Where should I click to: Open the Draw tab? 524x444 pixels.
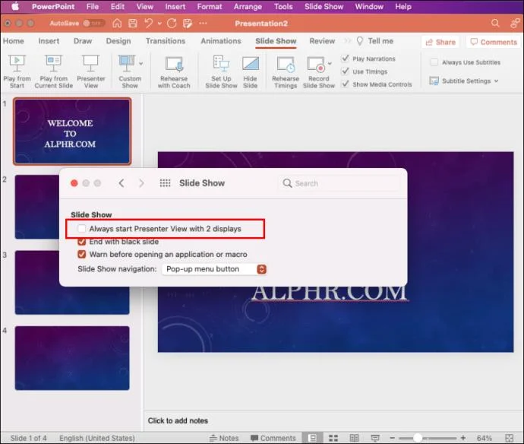click(83, 41)
